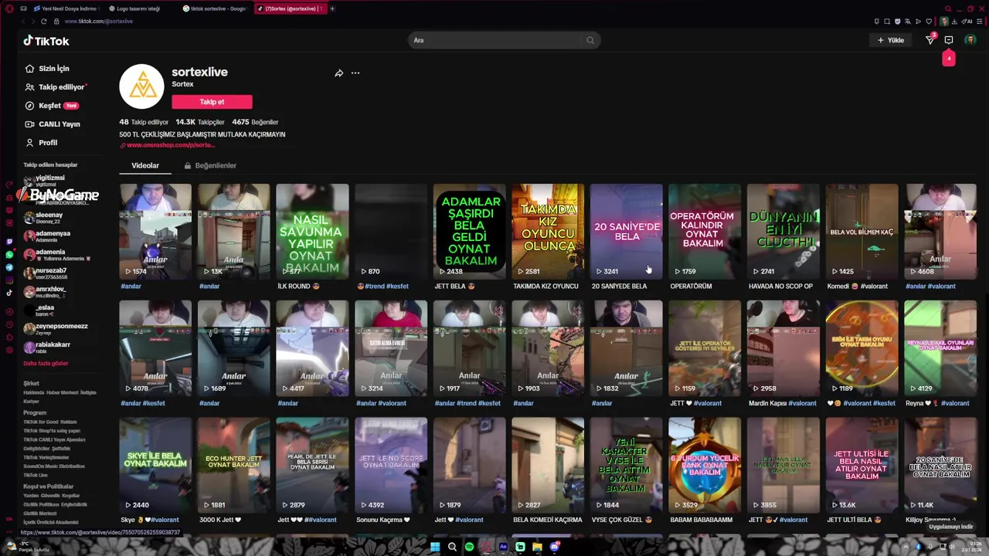Open the profile avatar in header
The width and height of the screenshot is (989, 556).
[970, 40]
